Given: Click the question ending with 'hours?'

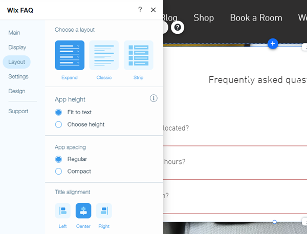Looking at the screenshot, I should tap(174, 162).
